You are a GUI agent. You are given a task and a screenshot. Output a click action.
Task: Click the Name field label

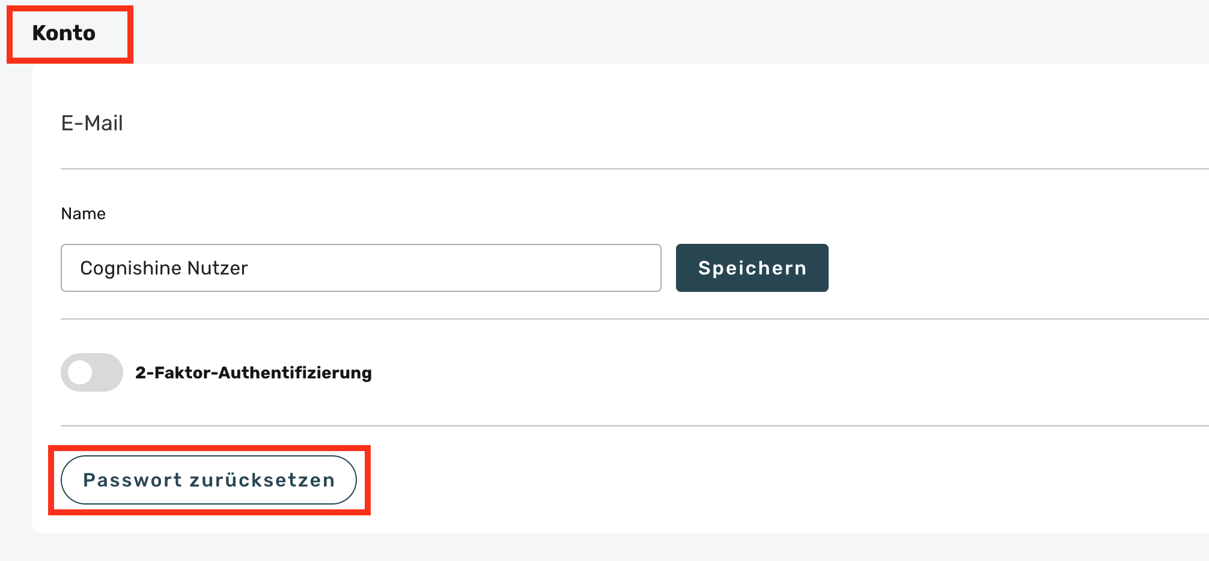pyautogui.click(x=84, y=214)
